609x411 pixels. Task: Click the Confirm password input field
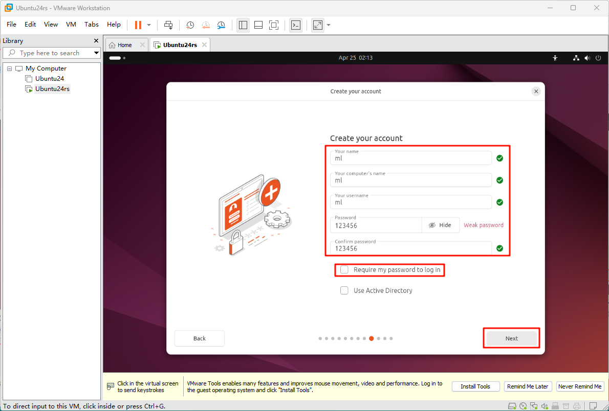(410, 248)
